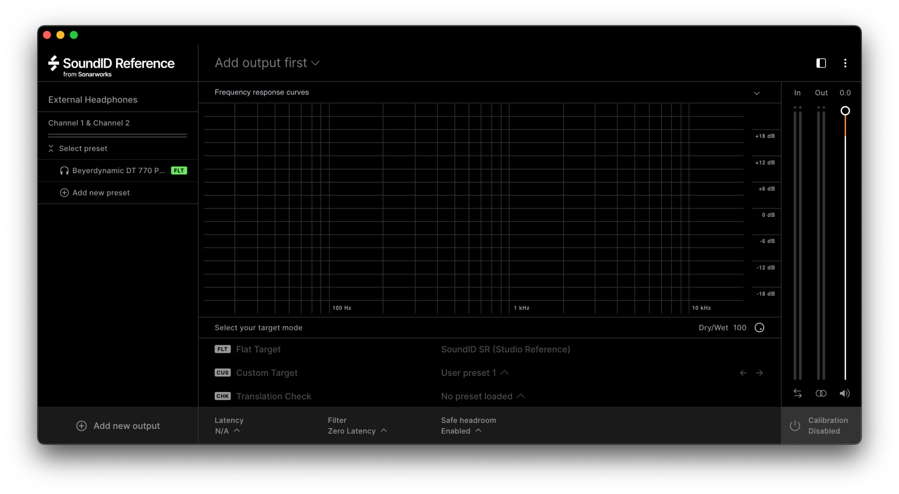Select the Flat Target mode
Screen dimensions: 899x494
(x=258, y=349)
